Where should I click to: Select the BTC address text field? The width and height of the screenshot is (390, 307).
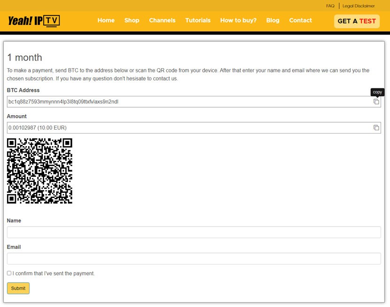point(194,102)
